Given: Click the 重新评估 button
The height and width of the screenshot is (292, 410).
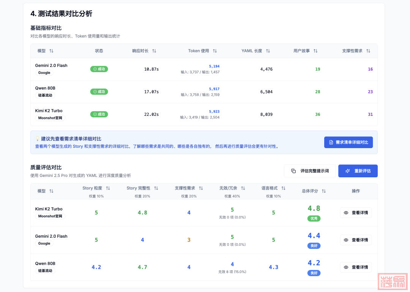Looking at the screenshot, I should click(358, 171).
